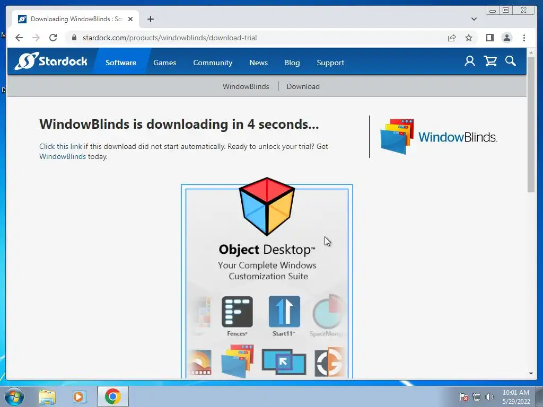
Task: Go to News nav item
Action: point(259,63)
